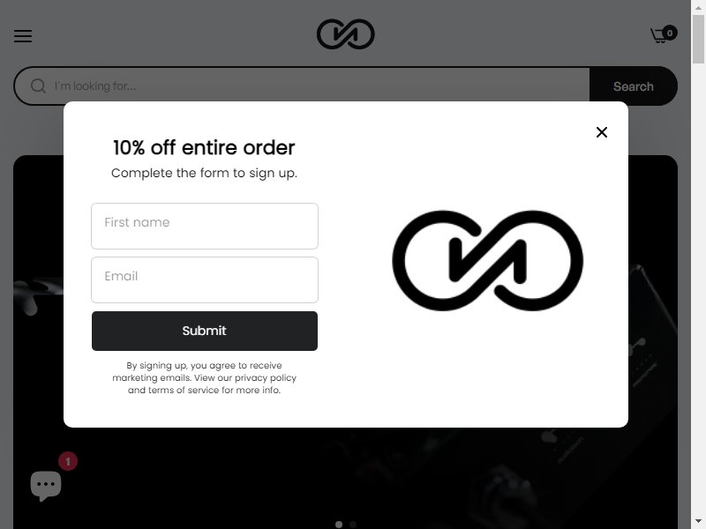The height and width of the screenshot is (529, 706).
Task: Click the cart item count badge
Action: coord(670,33)
